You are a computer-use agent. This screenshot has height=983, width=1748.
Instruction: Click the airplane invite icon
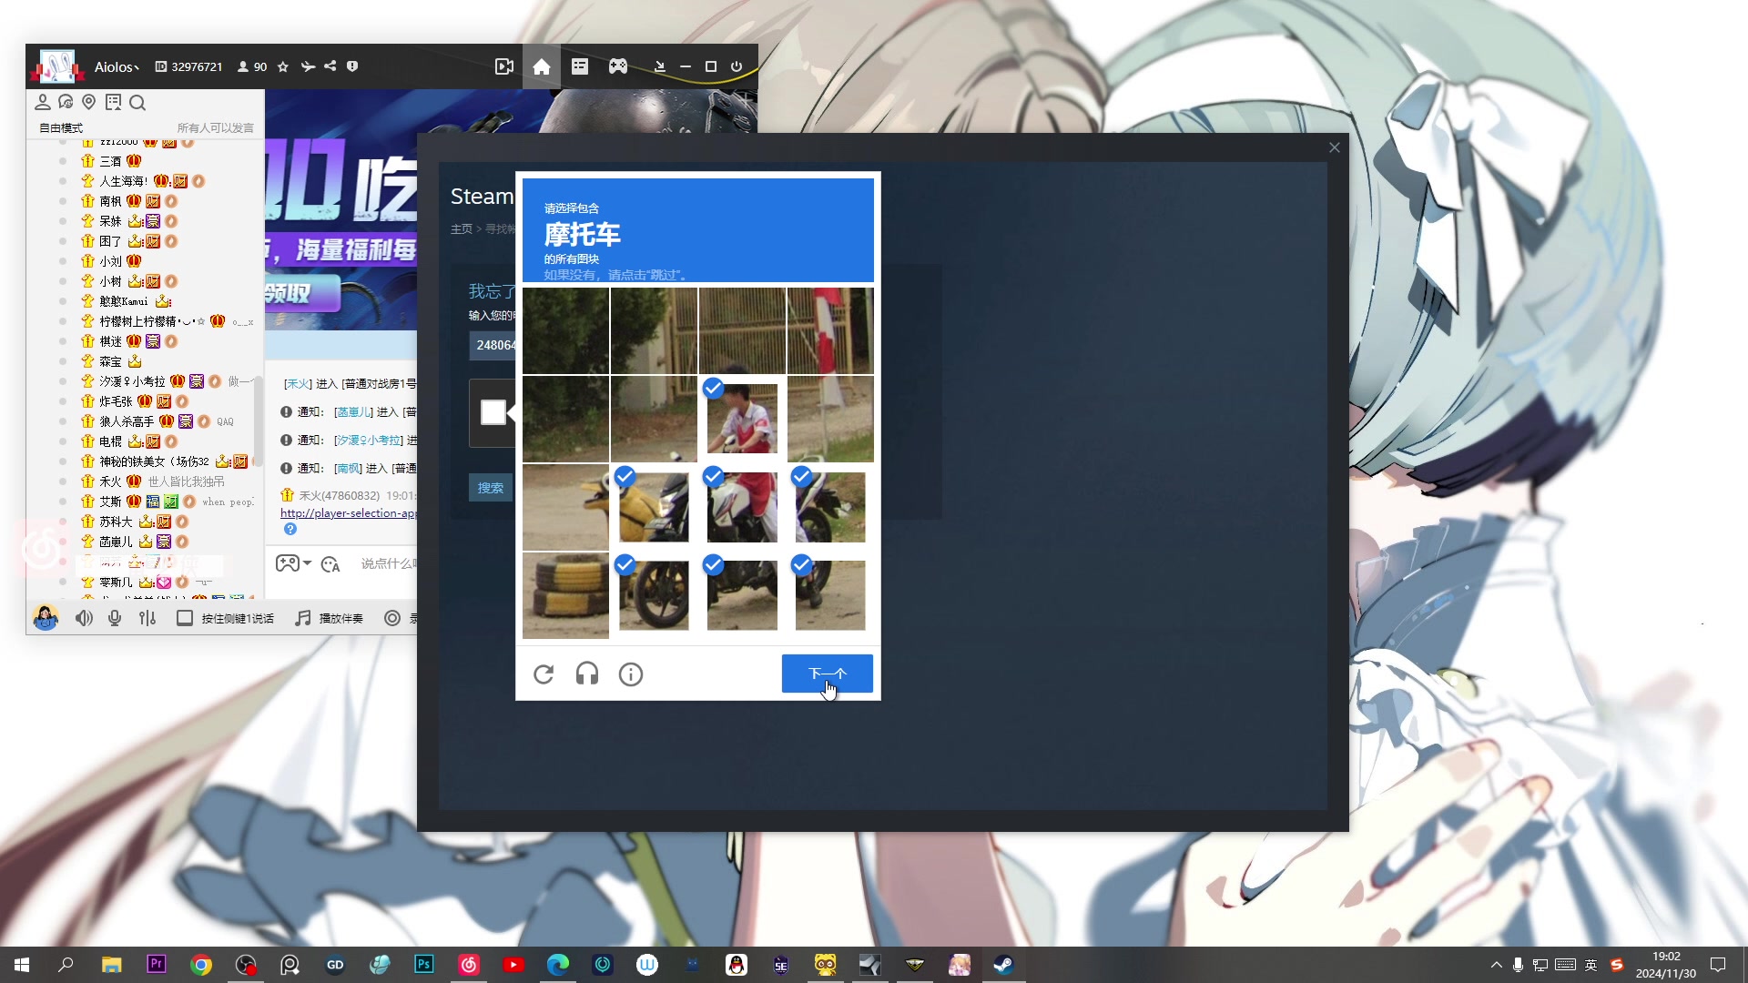pos(308,66)
